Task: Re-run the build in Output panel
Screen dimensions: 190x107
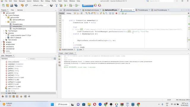Action: coord(59,56)
